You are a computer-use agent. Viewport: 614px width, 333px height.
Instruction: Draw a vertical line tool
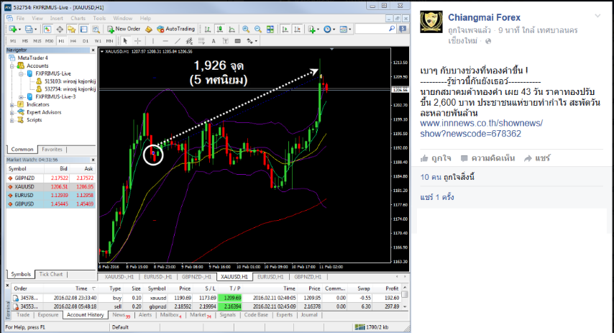click(x=152, y=41)
